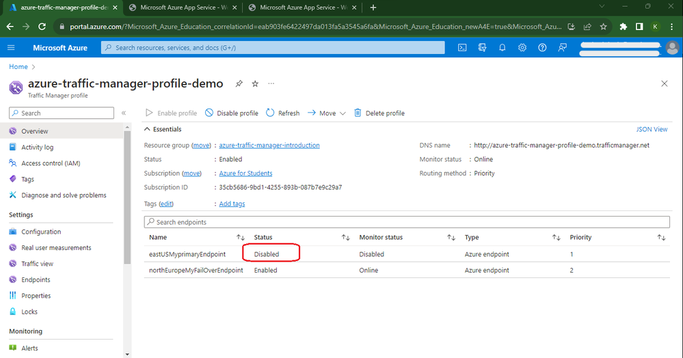Open Azure for Students subscription link

pyautogui.click(x=245, y=173)
